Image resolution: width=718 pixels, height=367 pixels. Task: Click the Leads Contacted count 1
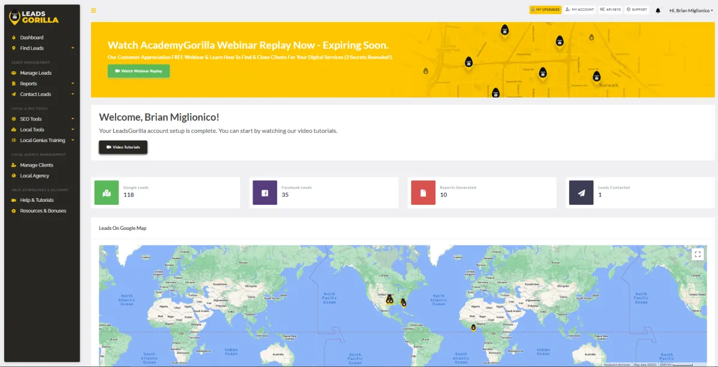[x=600, y=195]
